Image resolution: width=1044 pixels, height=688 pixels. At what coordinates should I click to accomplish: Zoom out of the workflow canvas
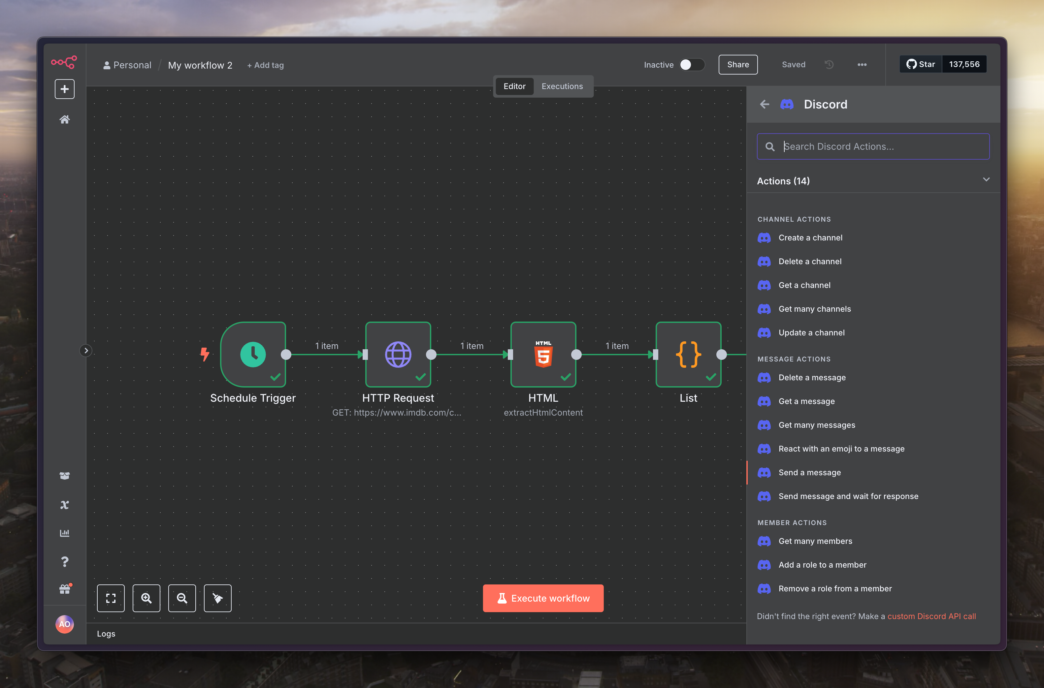[182, 598]
